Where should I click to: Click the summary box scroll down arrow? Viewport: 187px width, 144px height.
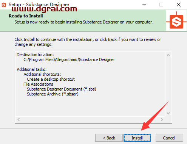tap(168, 113)
